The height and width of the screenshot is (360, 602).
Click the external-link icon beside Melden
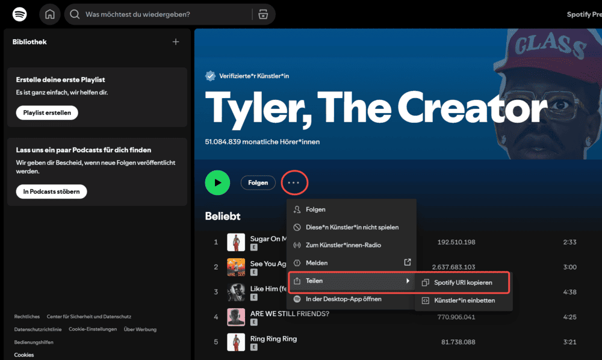click(x=408, y=262)
